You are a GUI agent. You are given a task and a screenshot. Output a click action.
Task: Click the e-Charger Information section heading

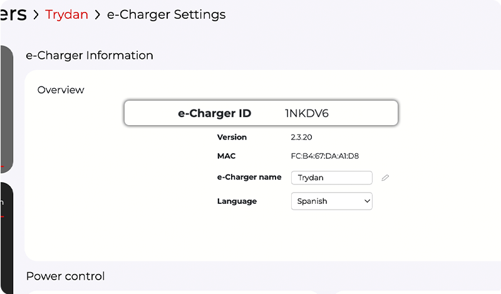(90, 56)
